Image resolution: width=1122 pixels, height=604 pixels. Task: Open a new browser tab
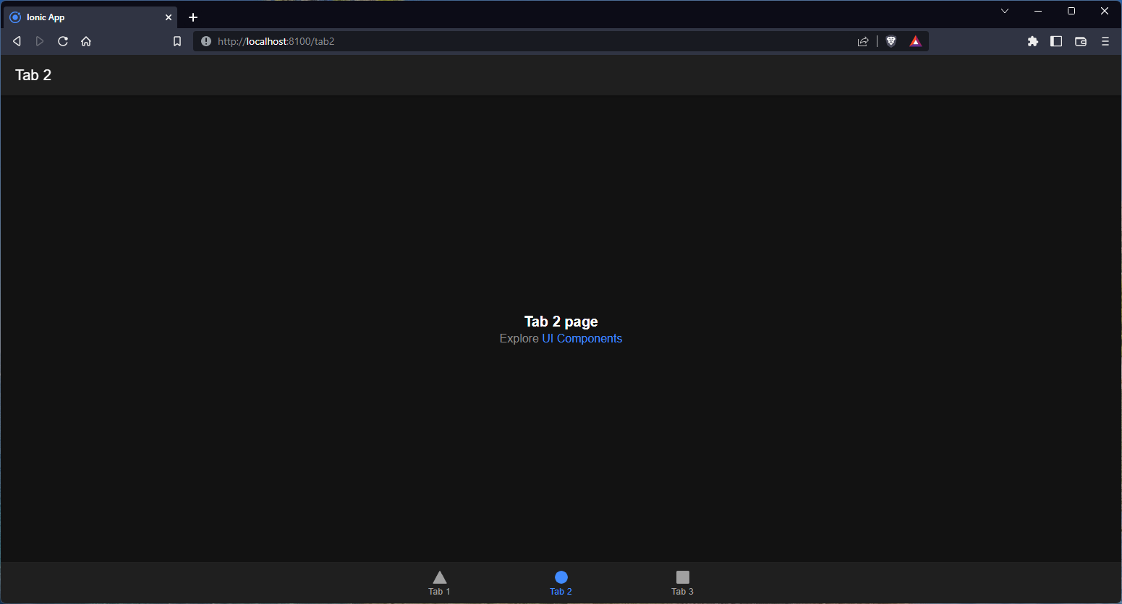tap(193, 17)
